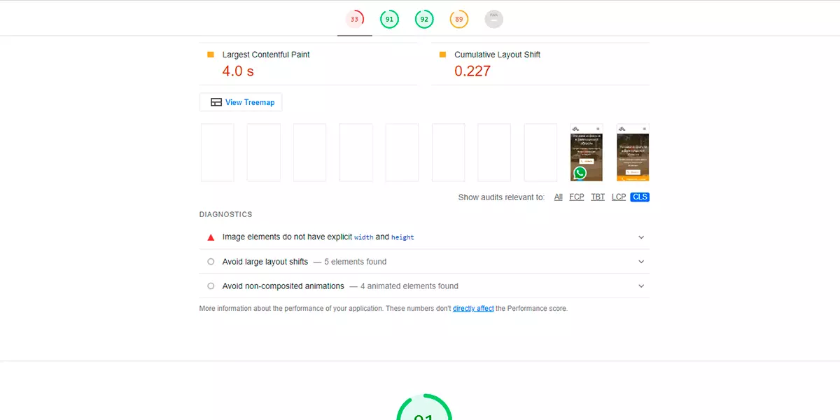Click circle icon beside Avoid large layout shifts
The width and height of the screenshot is (840, 420).
tap(211, 262)
